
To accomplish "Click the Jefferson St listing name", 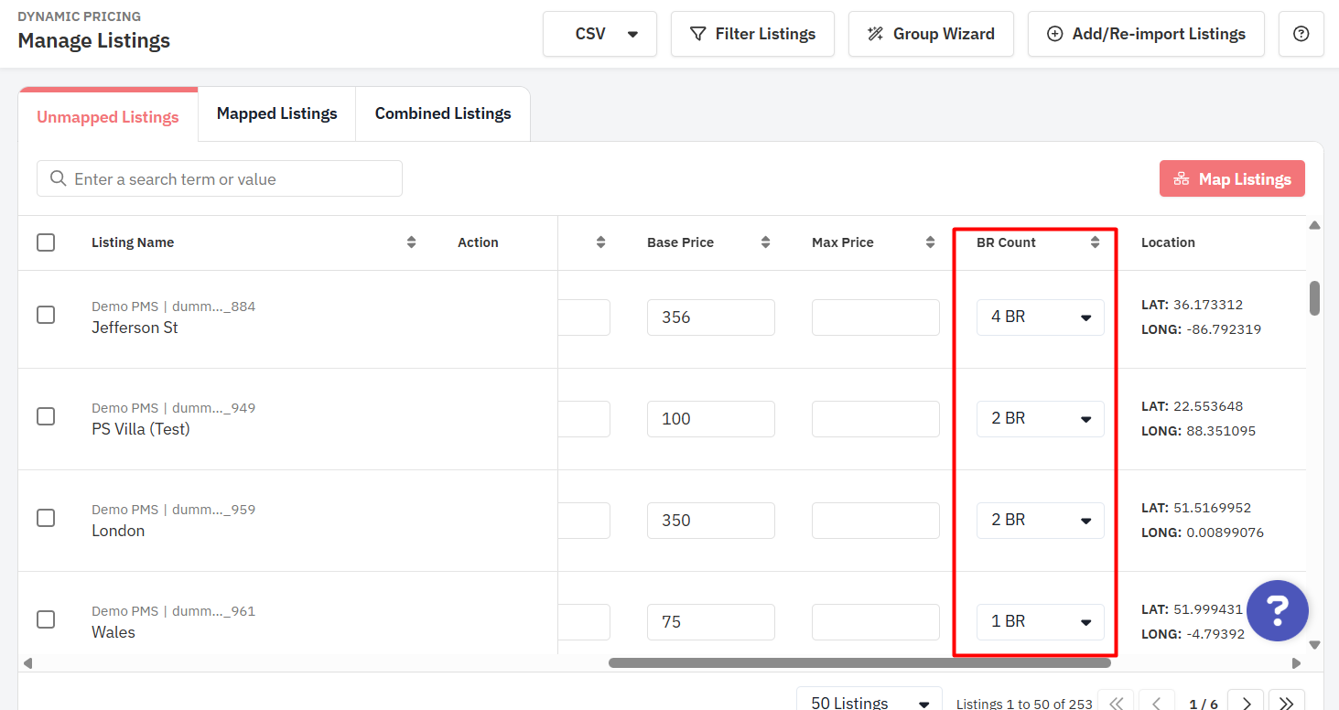I will (135, 328).
